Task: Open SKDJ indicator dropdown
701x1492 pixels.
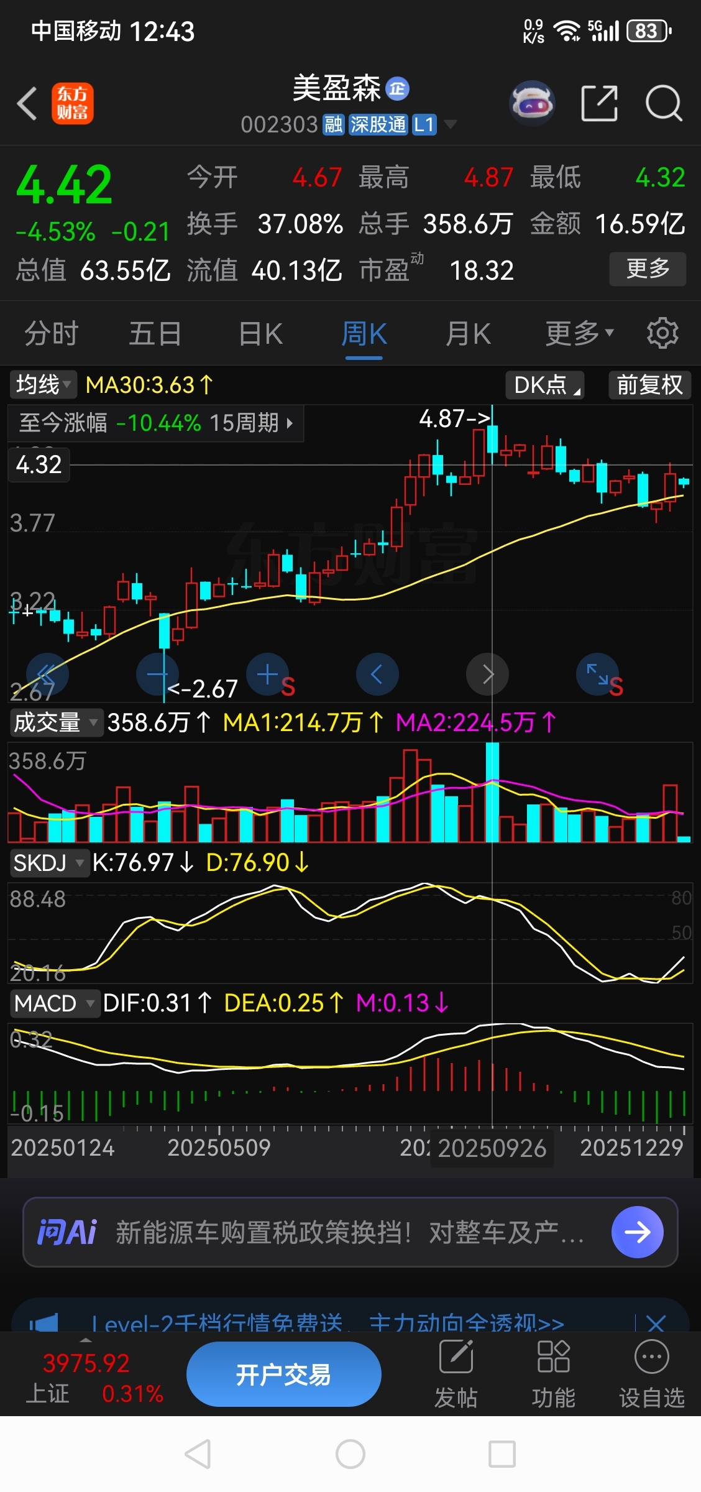Action: pos(49,863)
